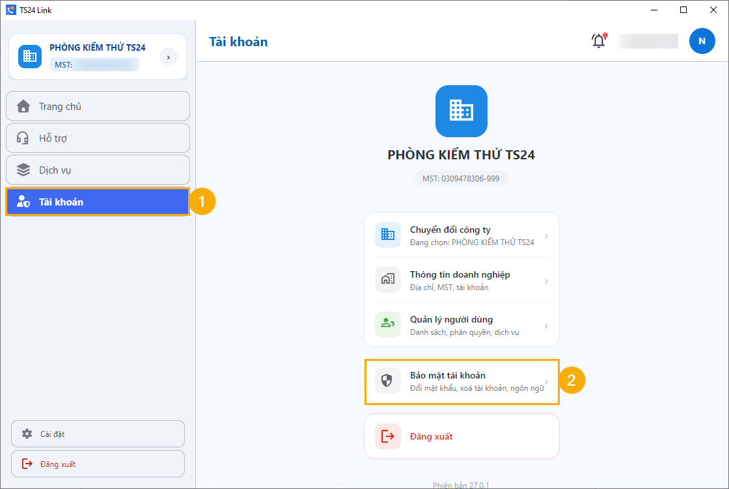
Task: Expand company card chevron in sidebar
Action: (169, 57)
